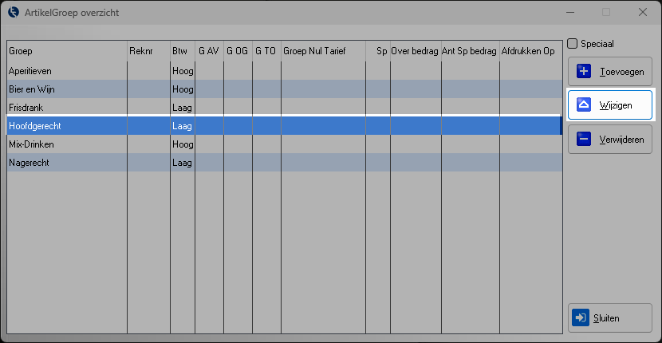Click the Reknr column header

click(x=148, y=51)
